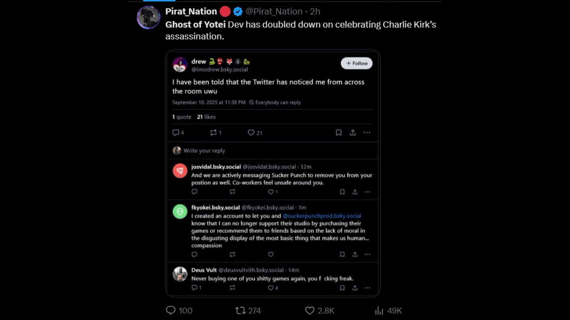570x320 pixels.
Task: Expand more options on fkyokei's reply
Action: tap(367, 255)
